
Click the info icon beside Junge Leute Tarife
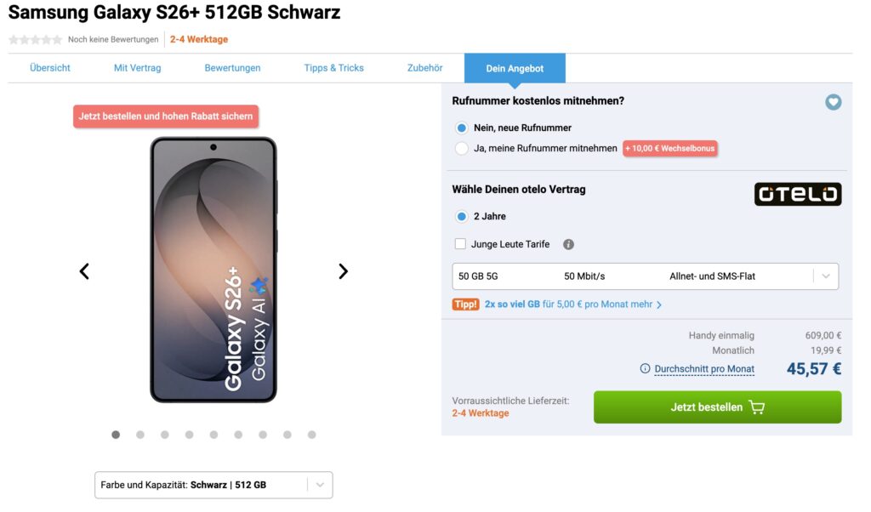pos(568,244)
